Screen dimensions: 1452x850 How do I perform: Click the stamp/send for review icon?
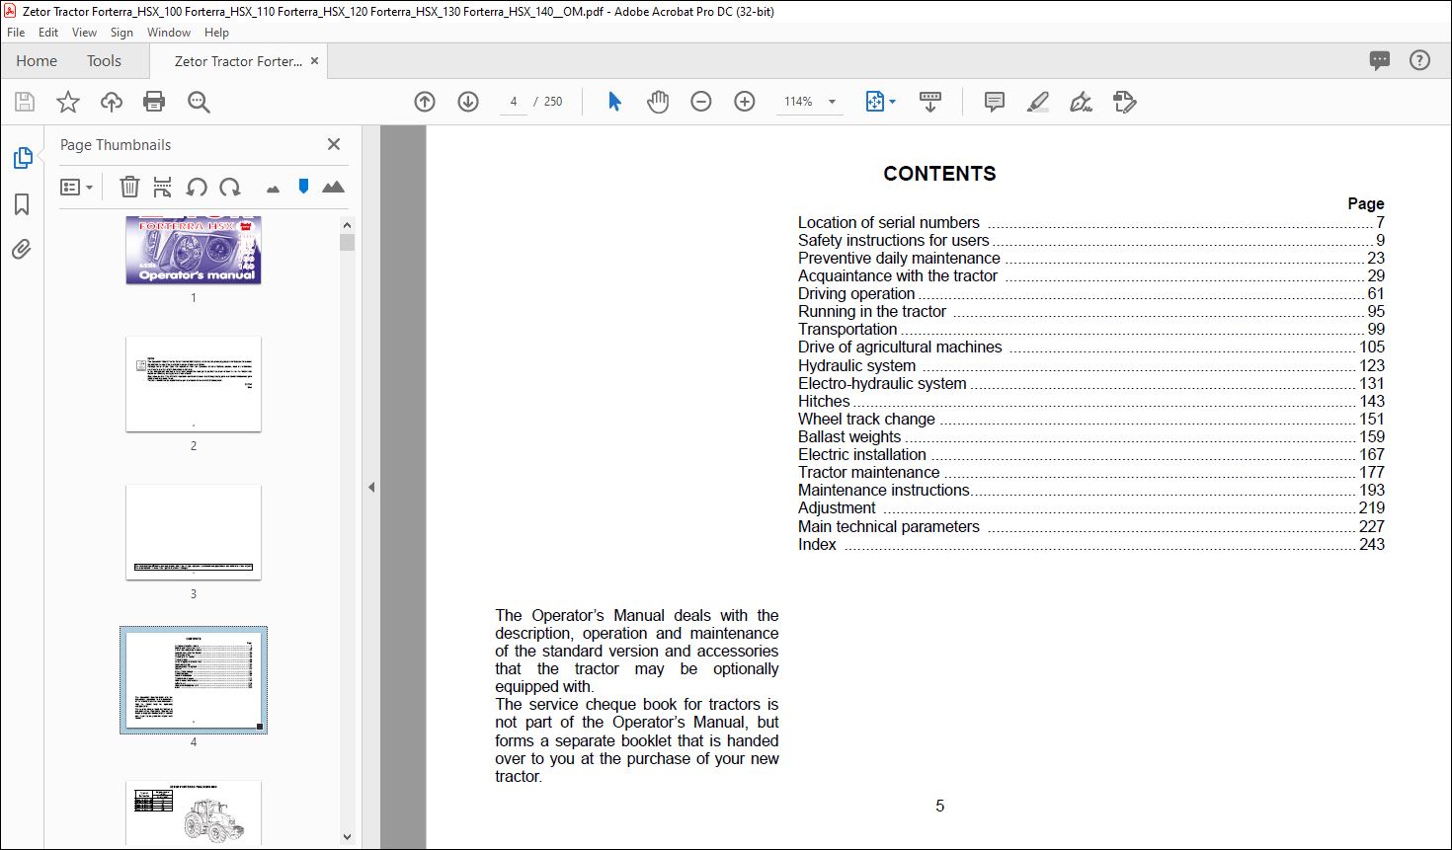coord(1124,102)
